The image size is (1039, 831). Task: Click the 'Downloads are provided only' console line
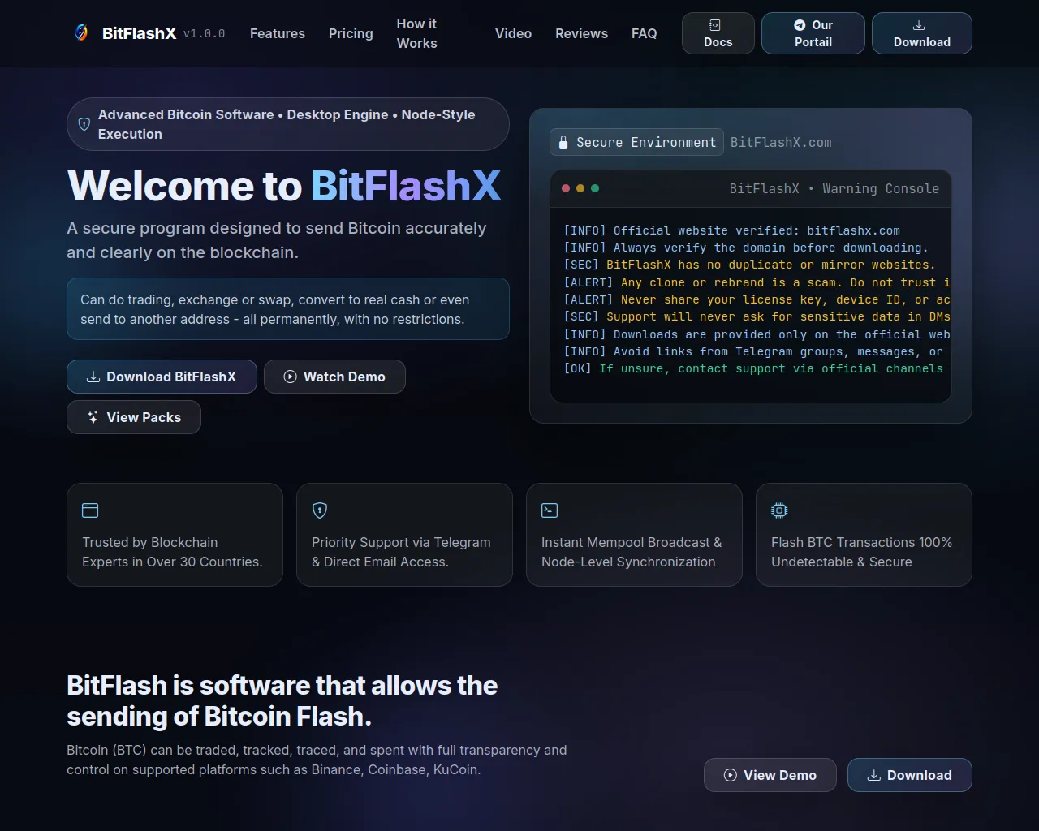point(757,334)
